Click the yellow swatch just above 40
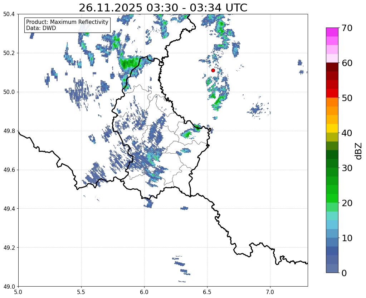The height and width of the screenshot is (298, 366). (x=332, y=129)
